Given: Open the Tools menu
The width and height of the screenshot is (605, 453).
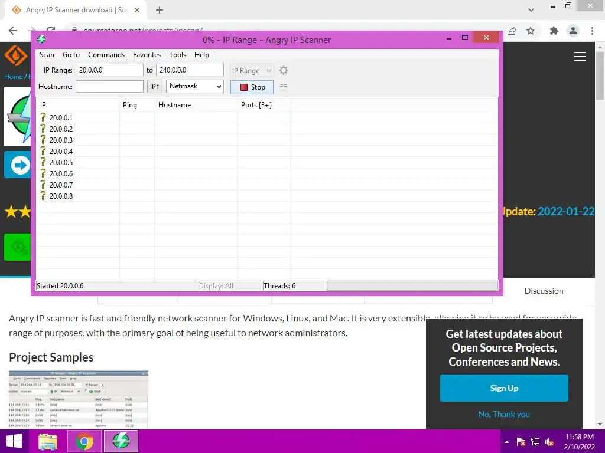Looking at the screenshot, I should click(x=177, y=55).
